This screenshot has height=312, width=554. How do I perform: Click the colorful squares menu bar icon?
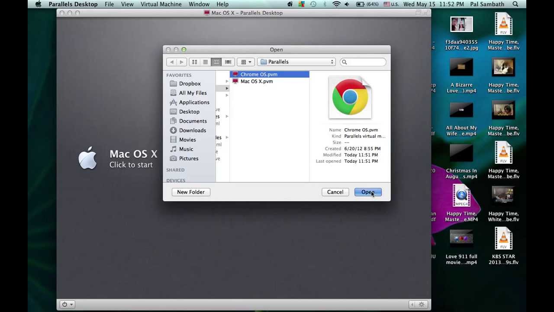coord(302,4)
